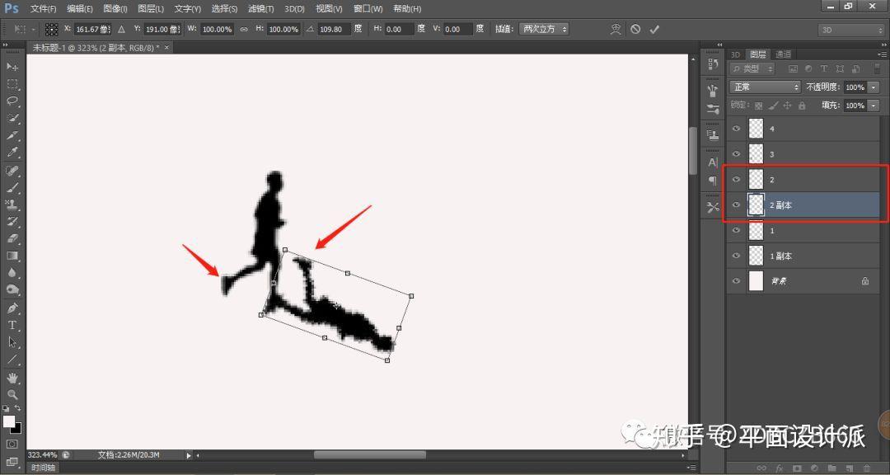Select the Zoom tool
890x475 pixels.
tap(12, 394)
